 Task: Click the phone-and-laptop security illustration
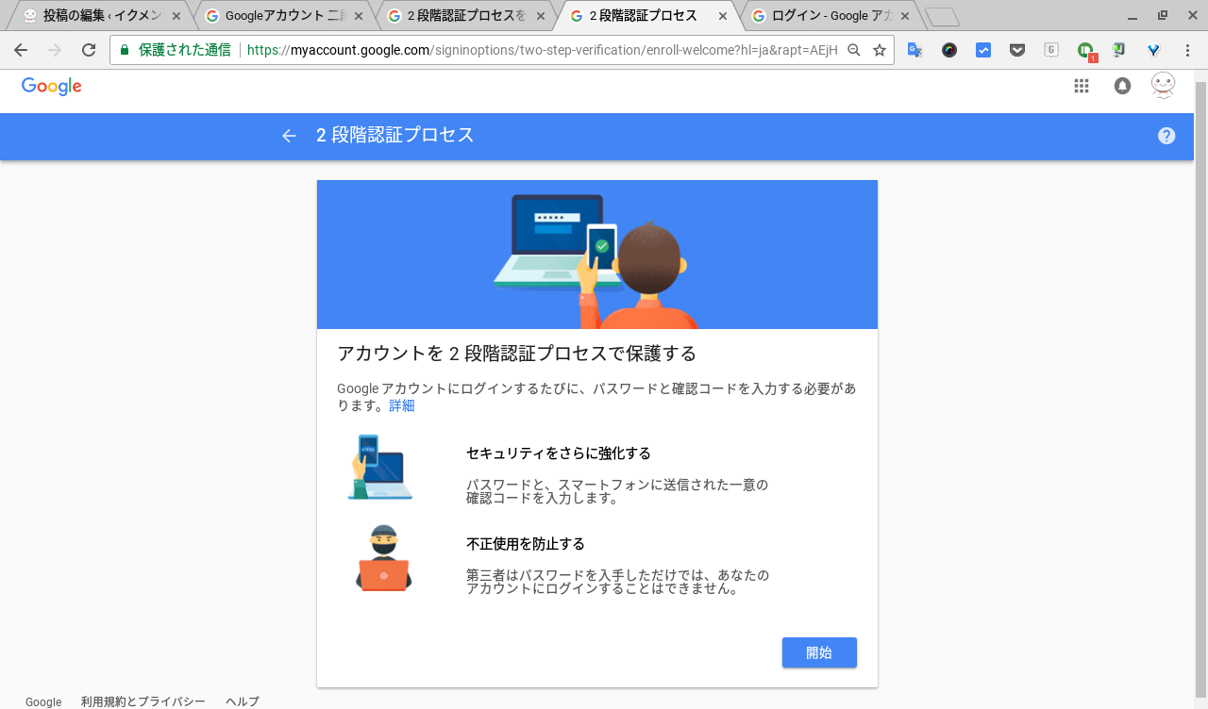(x=380, y=467)
